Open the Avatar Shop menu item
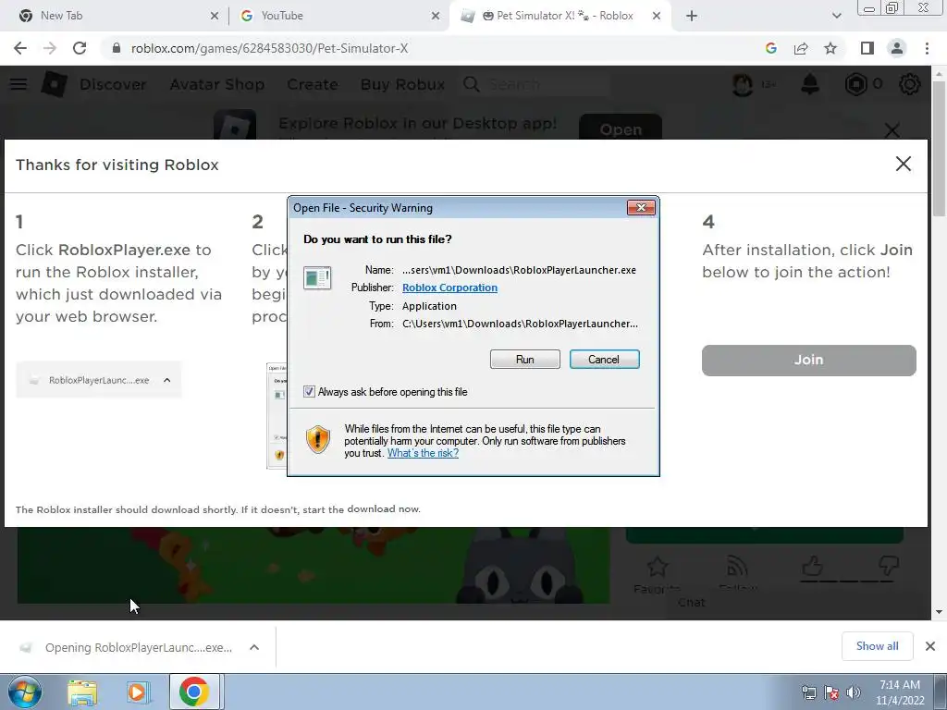This screenshot has width=947, height=710. pos(216,84)
